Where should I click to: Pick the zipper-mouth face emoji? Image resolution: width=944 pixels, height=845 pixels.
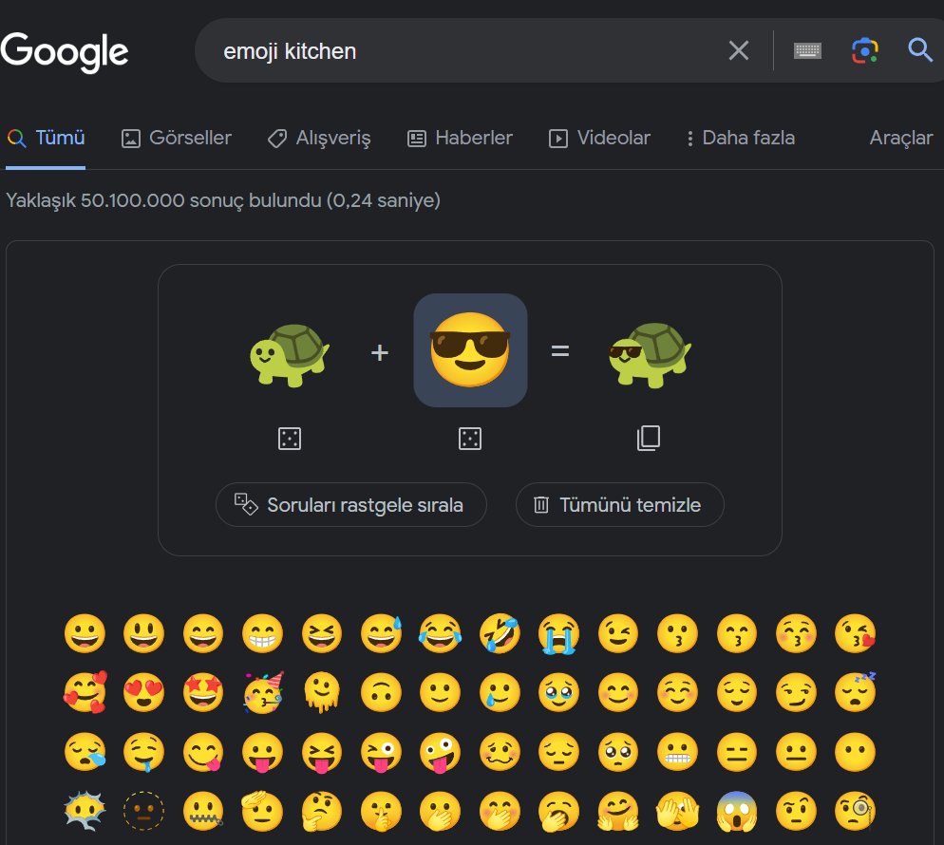coord(203,811)
